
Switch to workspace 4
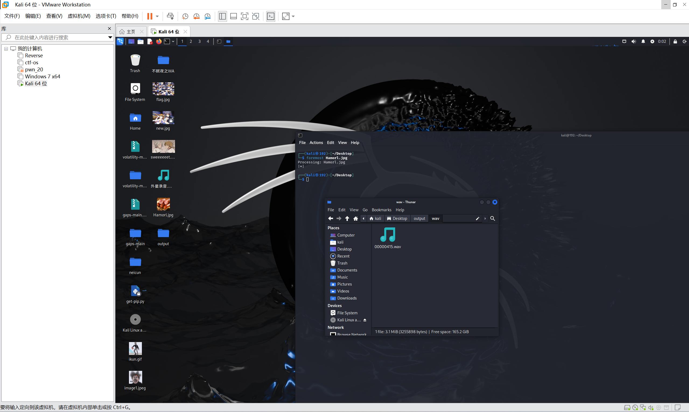[208, 41]
